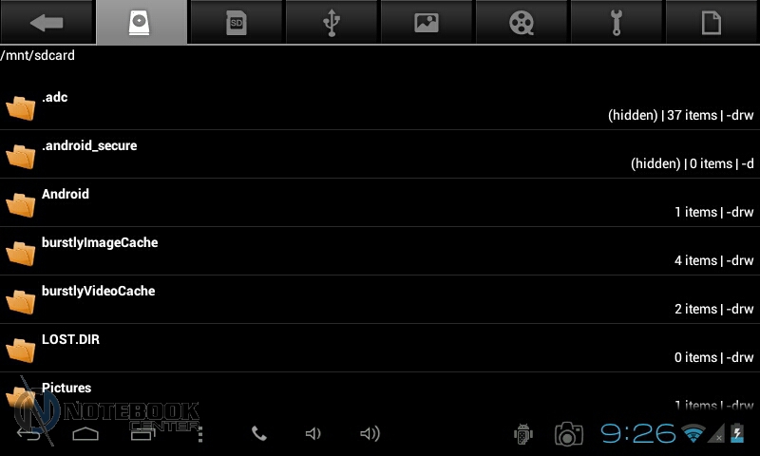Open the wrench tools tab
Image resolution: width=760 pixels, height=456 pixels.
(x=617, y=22)
